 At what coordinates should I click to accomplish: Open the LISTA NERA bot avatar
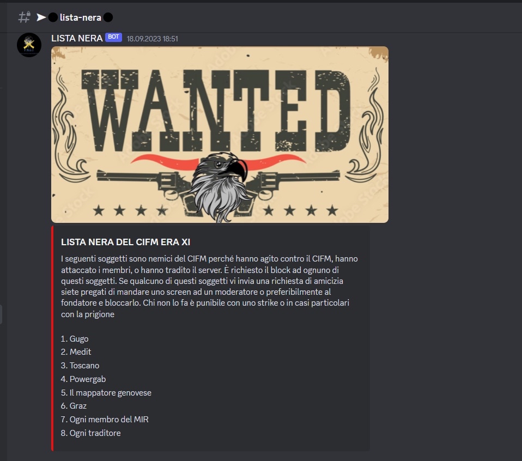29,45
